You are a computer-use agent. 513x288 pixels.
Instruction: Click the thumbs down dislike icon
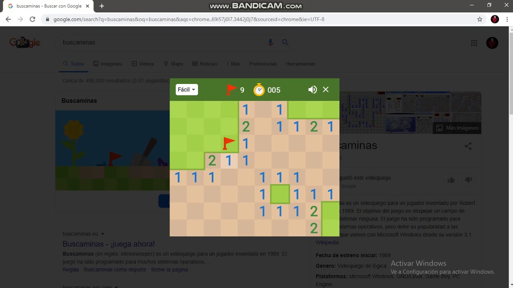pos(468,180)
